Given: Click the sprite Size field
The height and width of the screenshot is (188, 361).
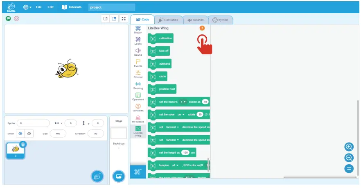Looking at the screenshot, I should (x=58, y=134).
